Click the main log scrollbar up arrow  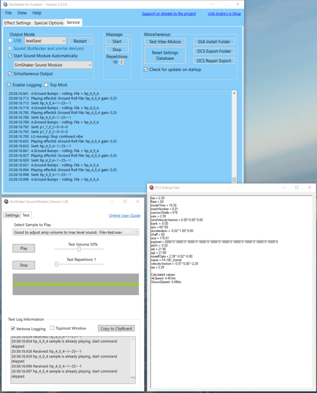pos(234,93)
